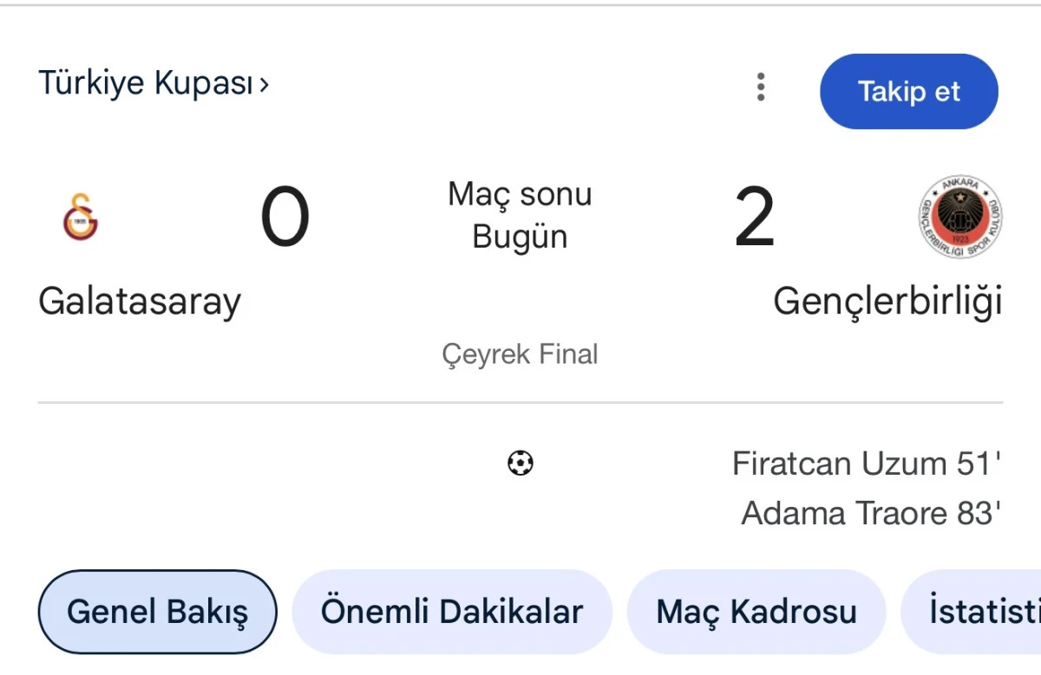This screenshot has height=675, width=1041.
Task: Open the Maç Kadrosu tab
Action: click(756, 611)
